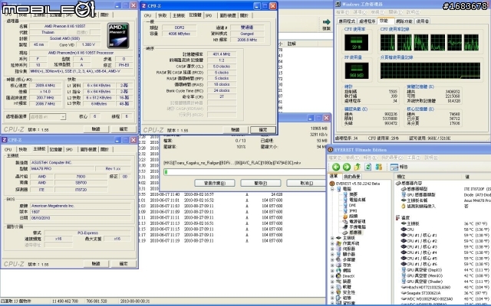Image resolution: width=491 pixels, height=306 pixels.
Task: Refresh the EVEREST sensor page
Action: click(368, 167)
